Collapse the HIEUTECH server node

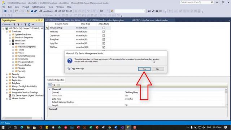(3, 29)
